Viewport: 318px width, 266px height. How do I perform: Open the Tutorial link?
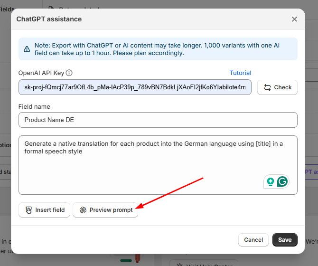pyautogui.click(x=240, y=73)
